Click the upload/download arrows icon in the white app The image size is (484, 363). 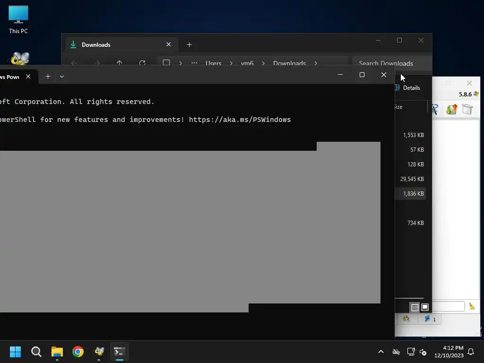click(451, 109)
